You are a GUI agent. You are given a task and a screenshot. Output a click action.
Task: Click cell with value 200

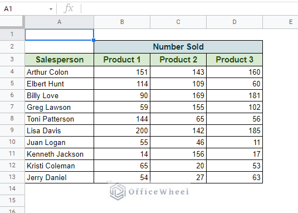(122, 130)
